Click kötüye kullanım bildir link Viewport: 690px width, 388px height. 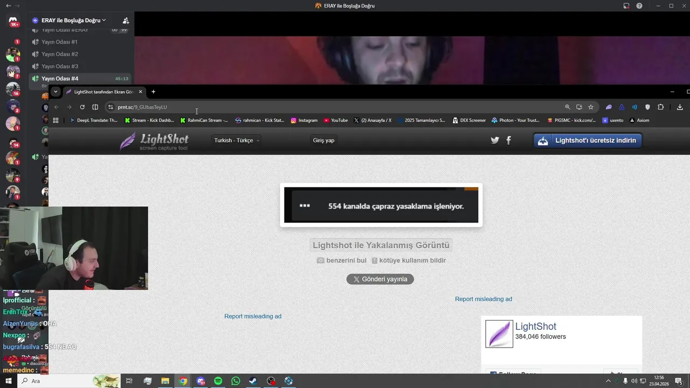pyautogui.click(x=409, y=260)
